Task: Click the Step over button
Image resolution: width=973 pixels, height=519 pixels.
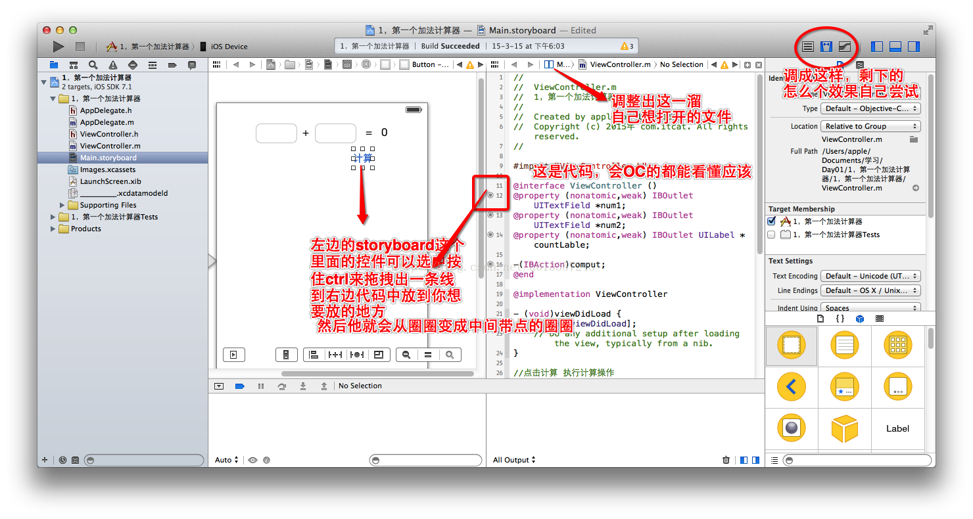Action: tap(282, 386)
